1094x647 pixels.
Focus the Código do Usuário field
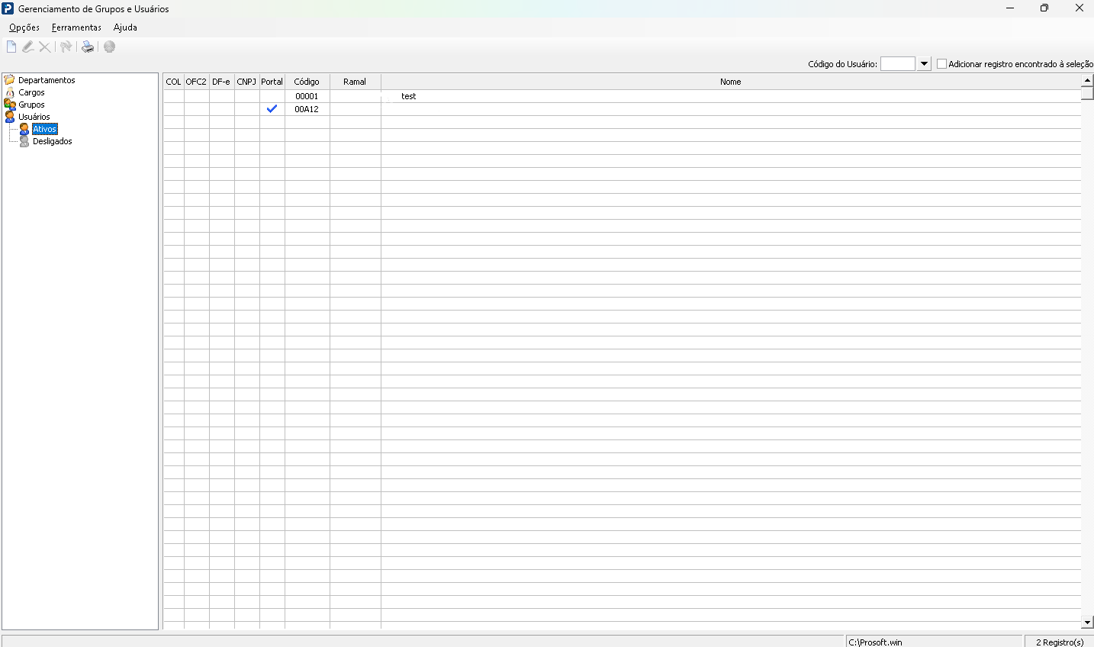coord(898,64)
